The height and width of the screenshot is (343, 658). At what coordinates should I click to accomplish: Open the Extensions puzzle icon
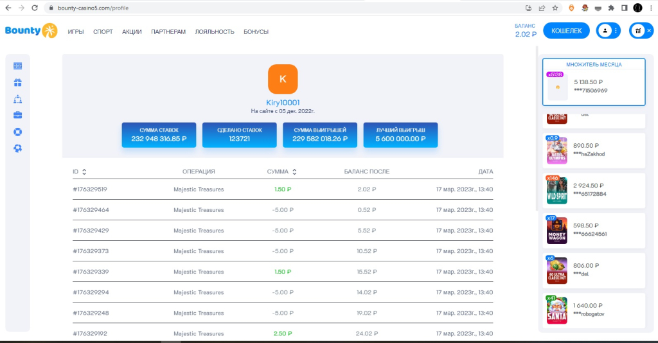click(611, 8)
